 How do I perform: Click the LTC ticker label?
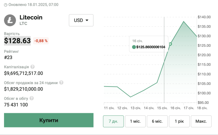(x=23, y=24)
